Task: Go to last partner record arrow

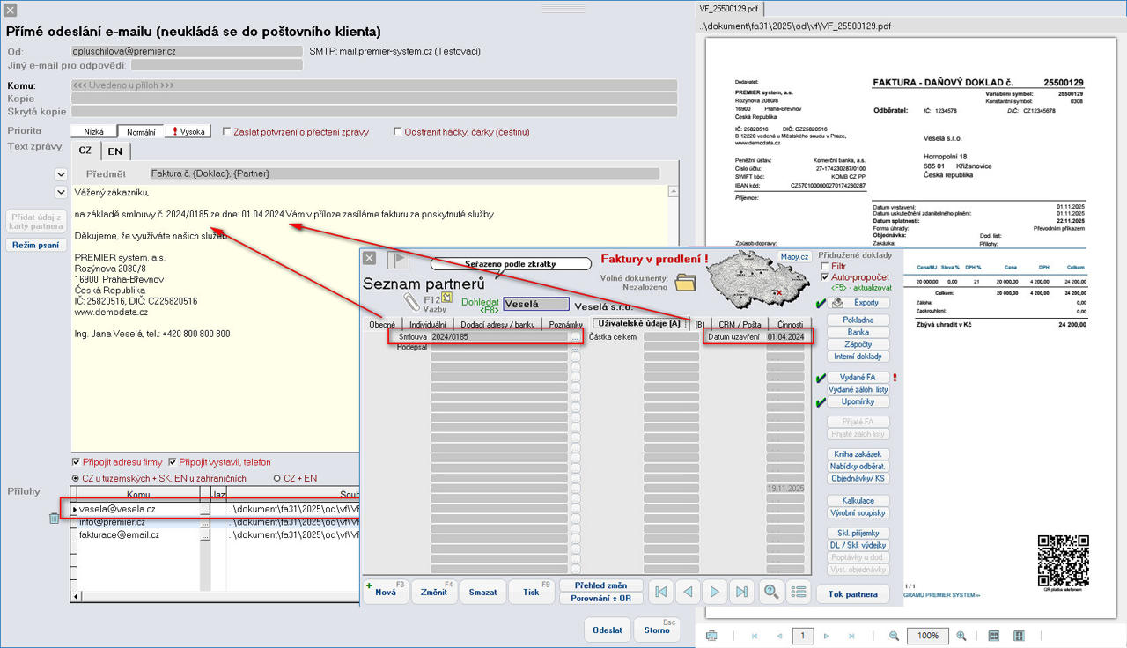Action: [742, 592]
